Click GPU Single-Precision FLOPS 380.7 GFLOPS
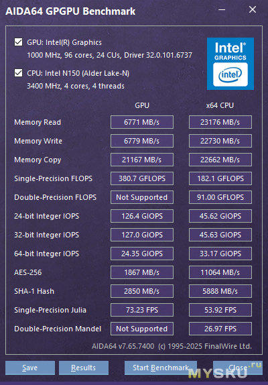Screen dimensions: 268x385 tap(142, 178)
